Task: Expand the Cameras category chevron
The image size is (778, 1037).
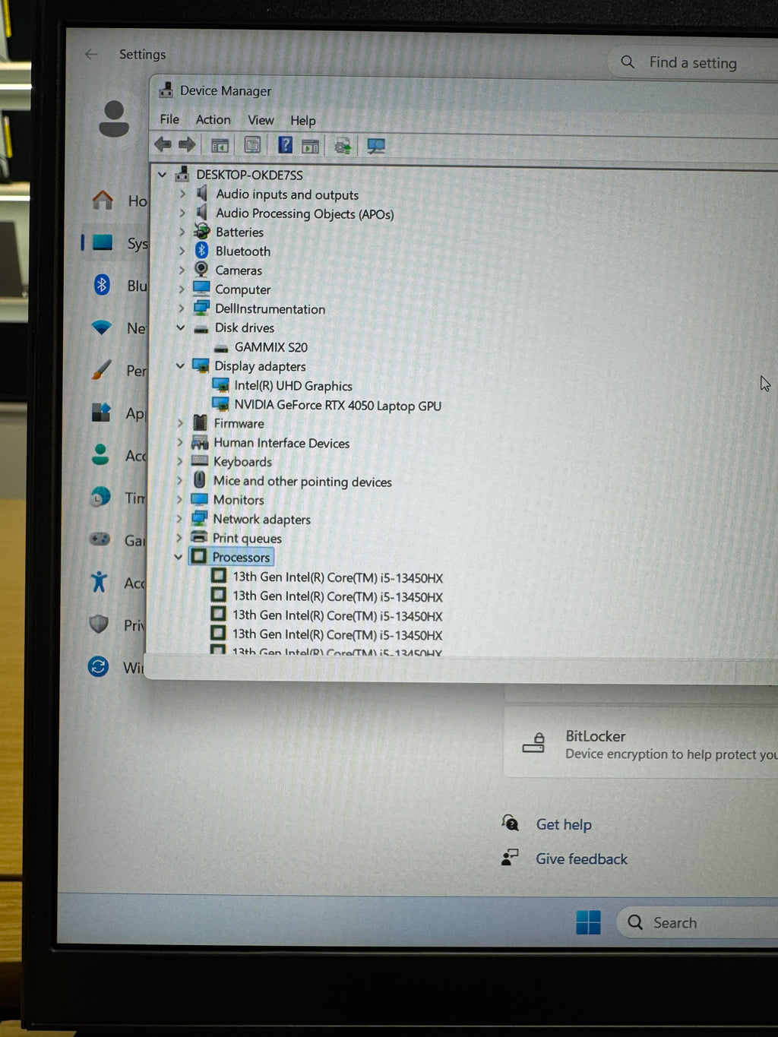Action: click(x=182, y=270)
